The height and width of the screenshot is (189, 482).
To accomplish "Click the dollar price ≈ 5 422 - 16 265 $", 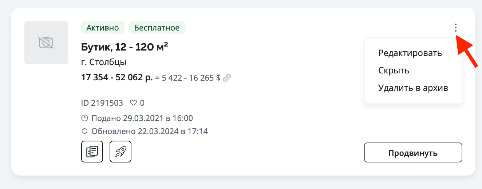I will tap(188, 78).
